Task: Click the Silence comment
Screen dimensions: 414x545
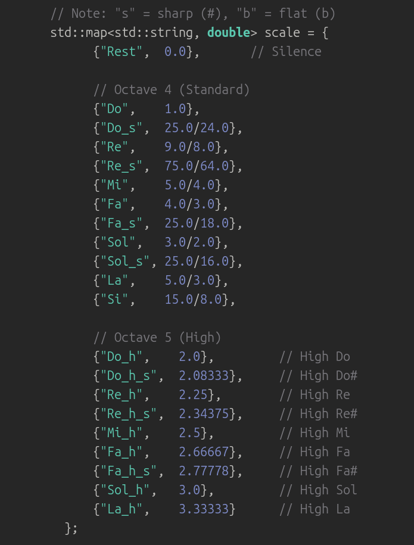Action: [x=286, y=51]
